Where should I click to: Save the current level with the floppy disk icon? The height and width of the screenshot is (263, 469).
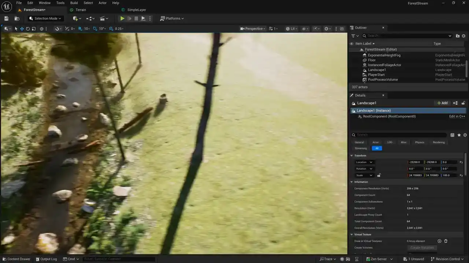pos(6,19)
